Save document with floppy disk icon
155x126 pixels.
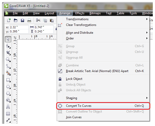23,20
